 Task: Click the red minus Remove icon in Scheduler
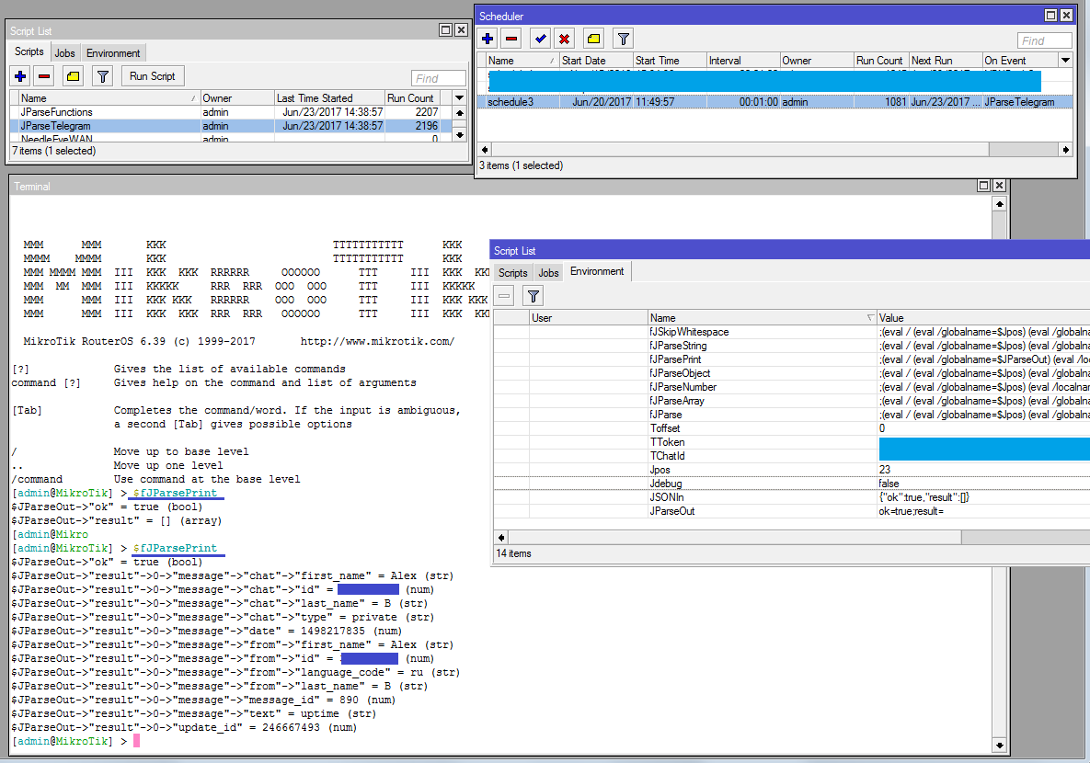point(511,39)
